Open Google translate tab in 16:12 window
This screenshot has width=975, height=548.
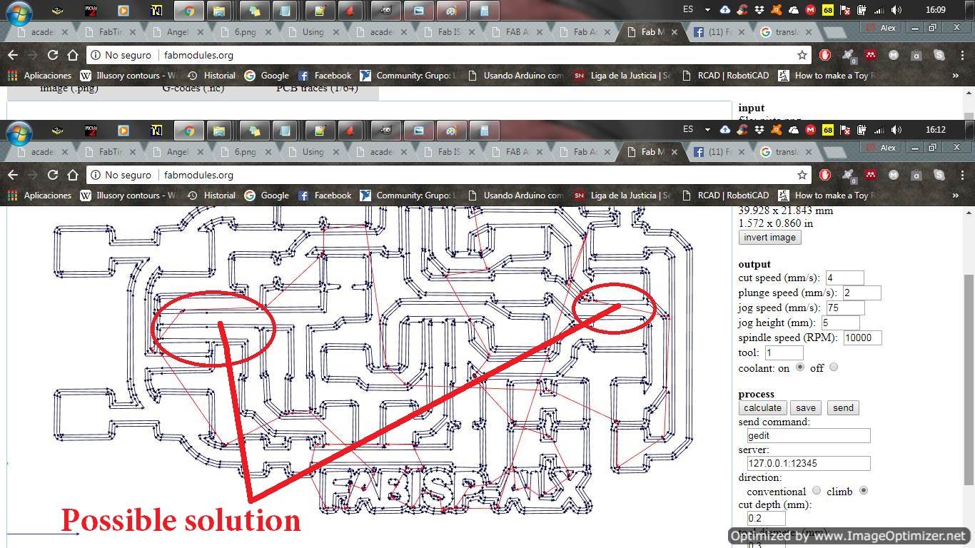pos(785,152)
